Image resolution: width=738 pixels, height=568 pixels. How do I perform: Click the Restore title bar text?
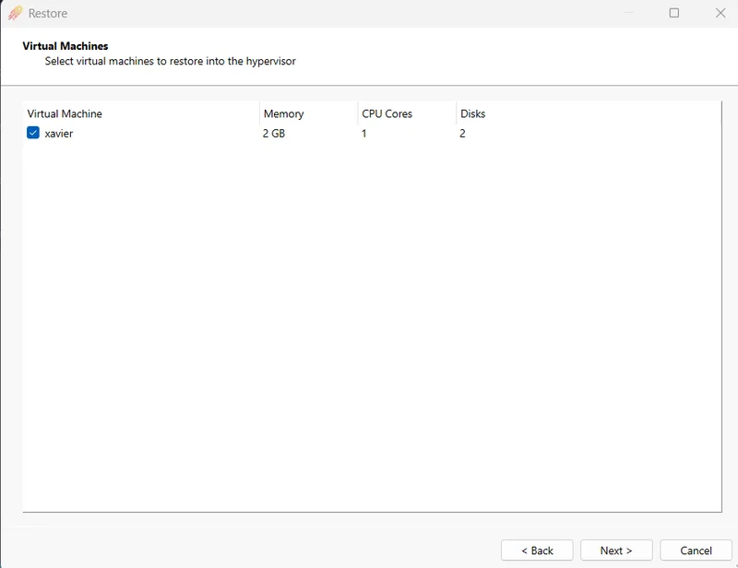click(48, 14)
